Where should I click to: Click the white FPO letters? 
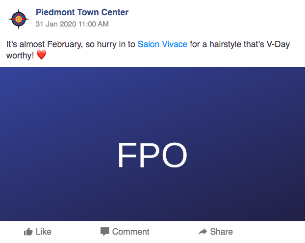[x=152, y=156]
